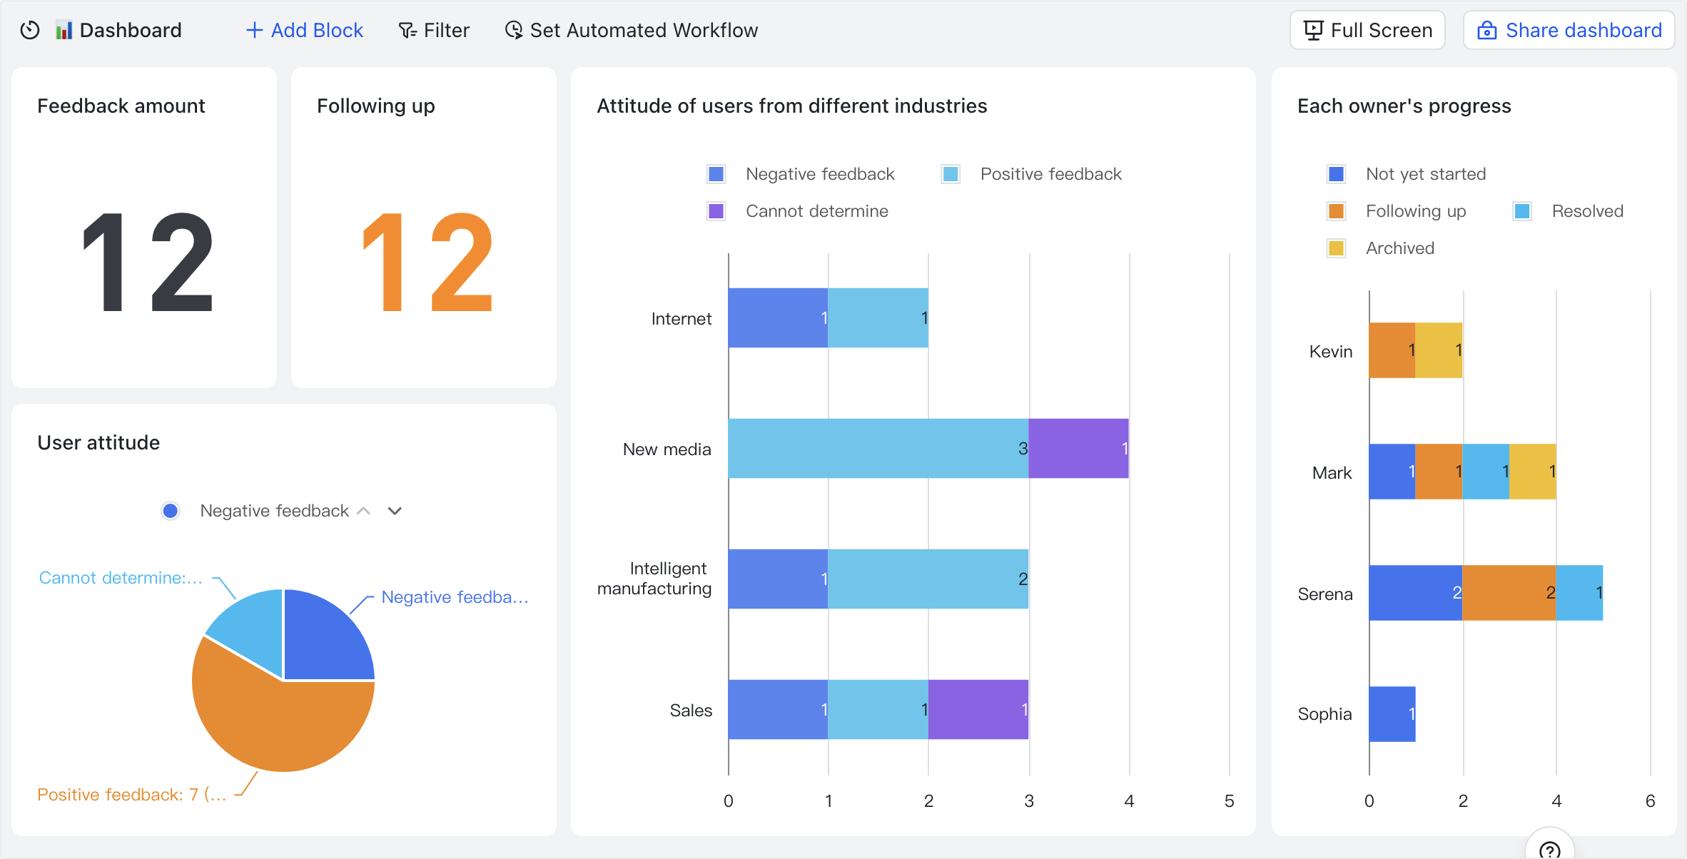
Task: Click the Share dashboard lock icon
Action: pyautogui.click(x=1487, y=30)
